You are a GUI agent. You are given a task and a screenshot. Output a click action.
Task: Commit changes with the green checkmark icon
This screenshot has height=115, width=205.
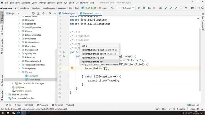pyautogui.click(x=171, y=8)
